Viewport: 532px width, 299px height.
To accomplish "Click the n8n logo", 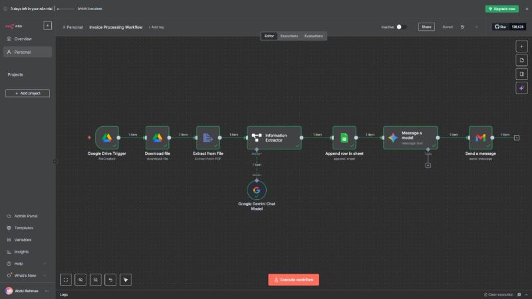I will (x=14, y=26).
